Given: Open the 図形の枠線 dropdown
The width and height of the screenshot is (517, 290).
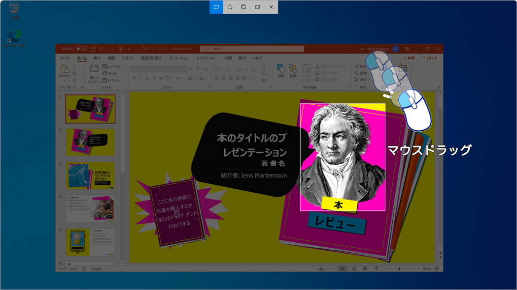Looking at the screenshot, I should click(x=329, y=73).
